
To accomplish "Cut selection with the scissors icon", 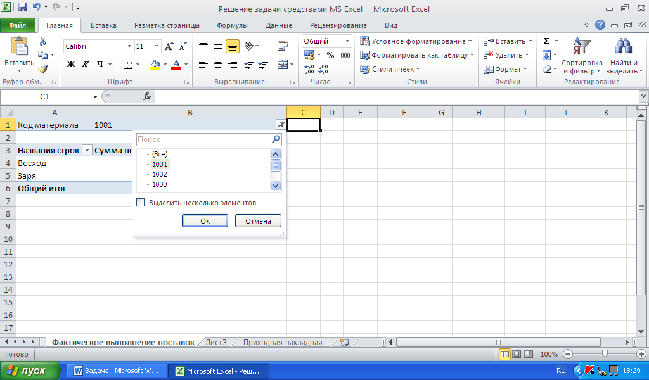I will (42, 41).
